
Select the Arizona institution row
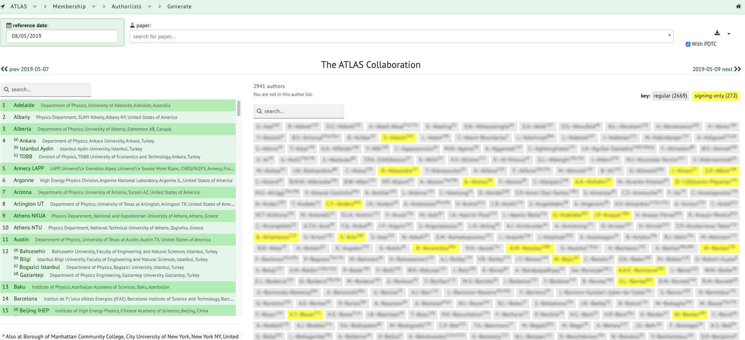118,192
